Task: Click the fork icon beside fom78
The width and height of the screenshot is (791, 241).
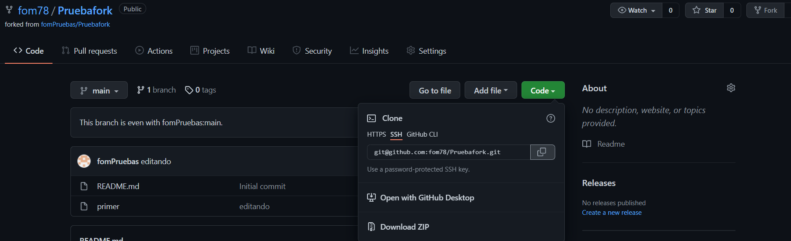Action: pos(9,10)
